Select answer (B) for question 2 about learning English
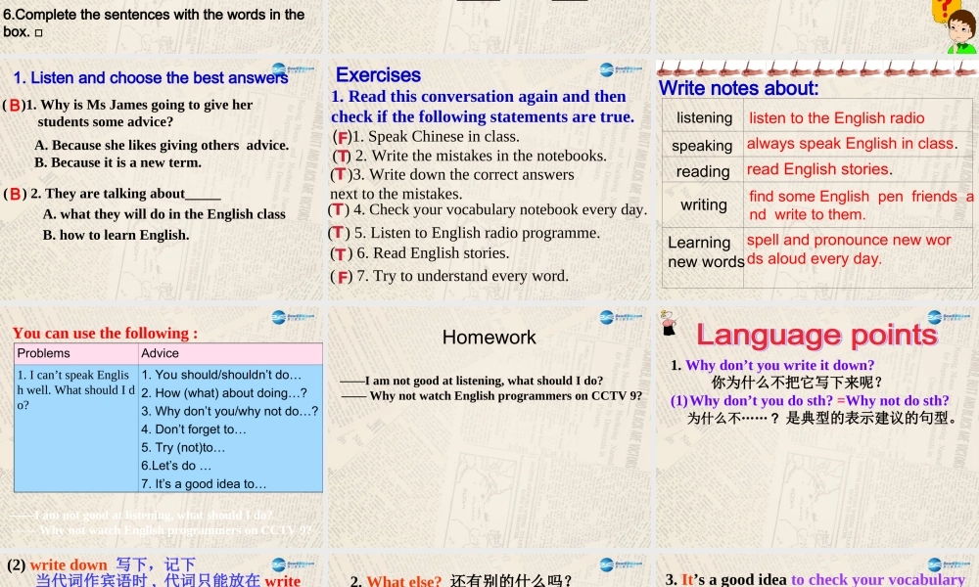979x587 pixels. pos(15,193)
